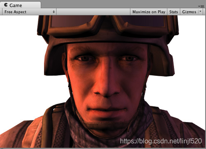Expand the Gizmos dropdown arrow
The width and height of the screenshot is (206, 149).
click(x=200, y=12)
